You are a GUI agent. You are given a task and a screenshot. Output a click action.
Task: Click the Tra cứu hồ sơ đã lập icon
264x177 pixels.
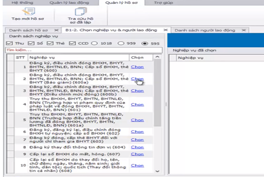click(81, 12)
